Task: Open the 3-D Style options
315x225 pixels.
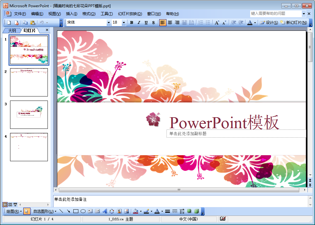Action: coord(197,211)
